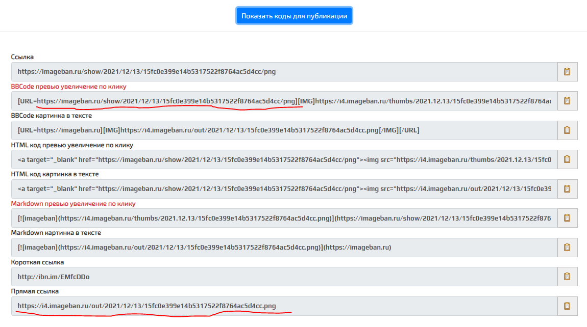
Task: Copy the BBCode превью code via the clipboard icon
Action: (x=567, y=101)
